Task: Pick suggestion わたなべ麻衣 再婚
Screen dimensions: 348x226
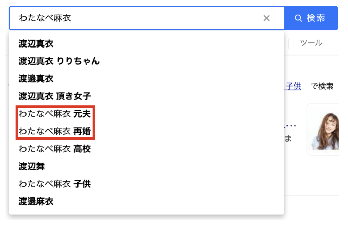Action: (146, 131)
